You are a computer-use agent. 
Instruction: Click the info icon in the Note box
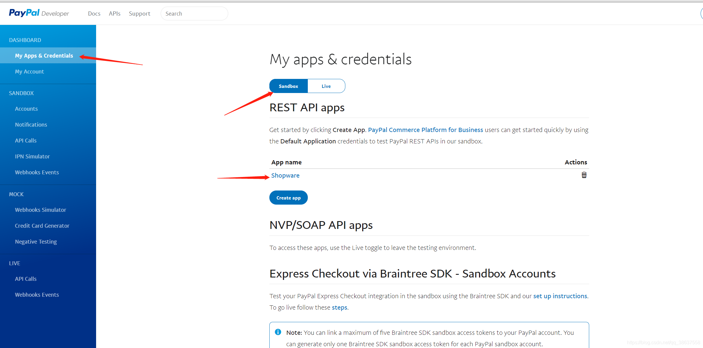[278, 332]
